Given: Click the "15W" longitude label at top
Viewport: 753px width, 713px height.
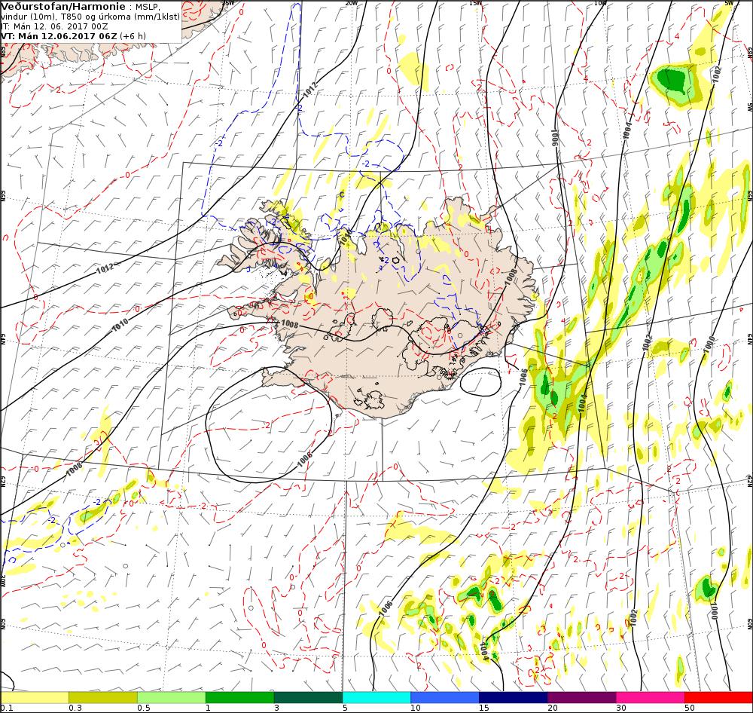Looking at the screenshot, I should (x=475, y=3).
